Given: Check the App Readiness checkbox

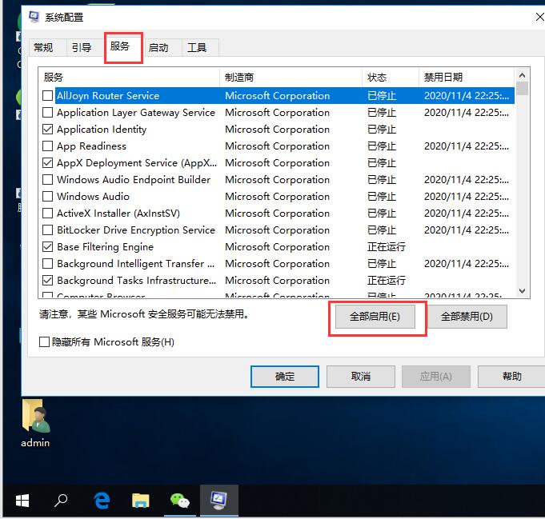Looking at the screenshot, I should click(48, 146).
